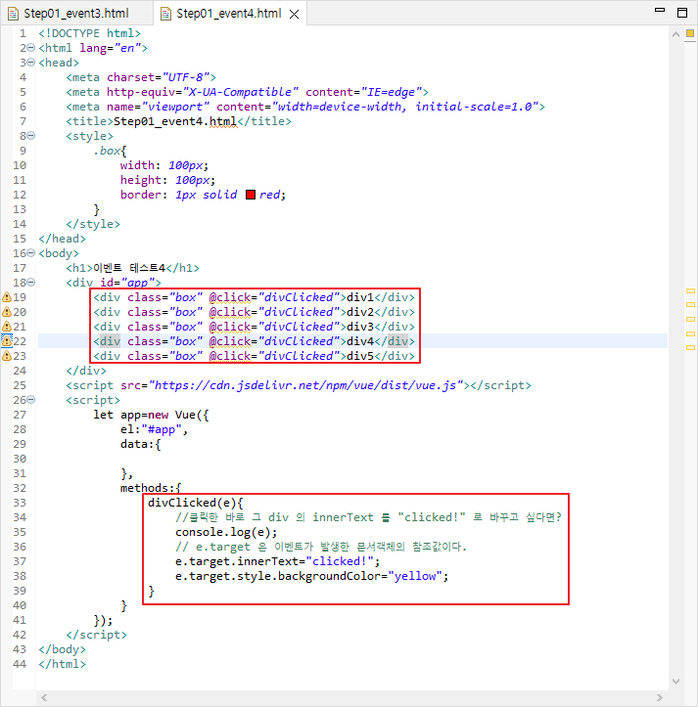Viewport: 698px width, 707px height.
Task: Click the methods:{ line
Action: pyautogui.click(x=151, y=488)
